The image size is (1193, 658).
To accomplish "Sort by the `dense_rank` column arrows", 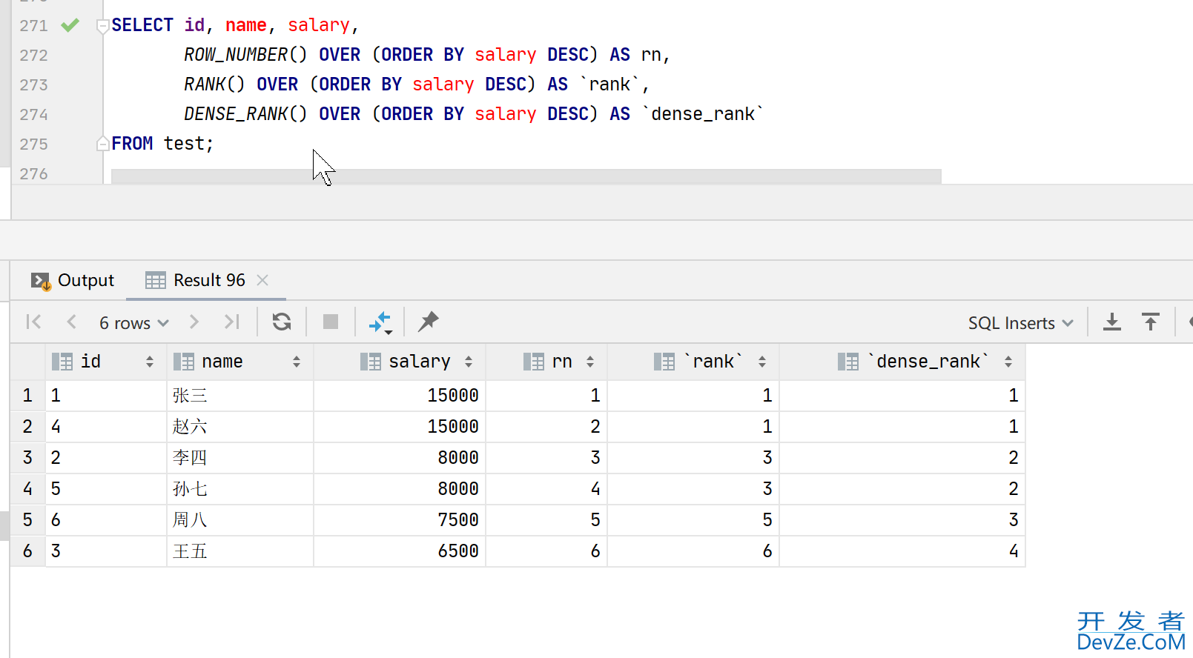I will pyautogui.click(x=1008, y=362).
